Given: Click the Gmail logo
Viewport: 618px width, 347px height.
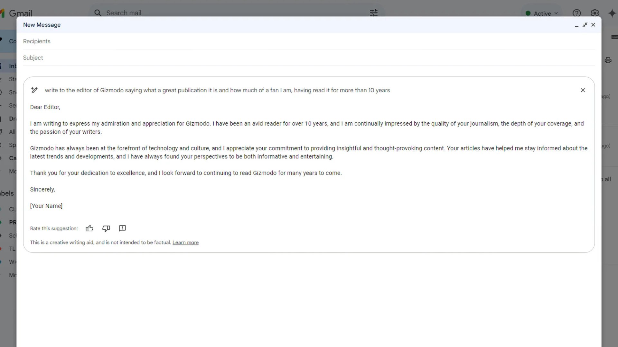Looking at the screenshot, I should pyautogui.click(x=17, y=13).
